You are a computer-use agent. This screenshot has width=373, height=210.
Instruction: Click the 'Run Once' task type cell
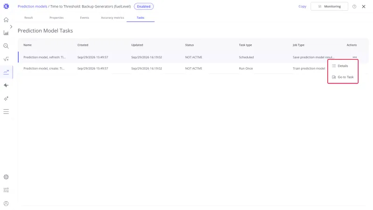pos(246,68)
